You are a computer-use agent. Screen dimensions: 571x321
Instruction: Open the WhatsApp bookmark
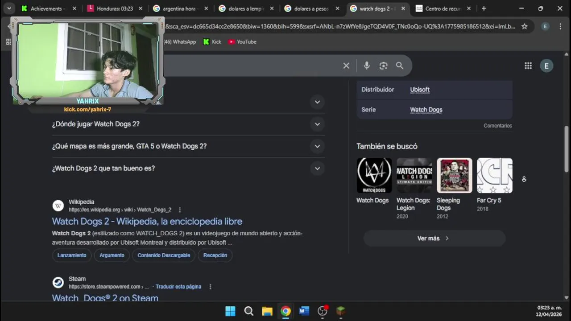(180, 41)
